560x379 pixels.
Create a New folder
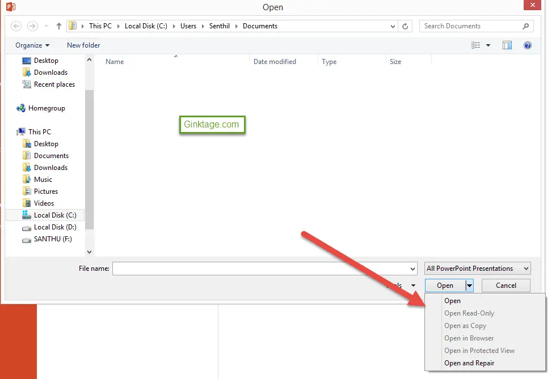pyautogui.click(x=83, y=45)
